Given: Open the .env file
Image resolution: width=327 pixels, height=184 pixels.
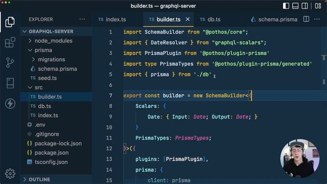Looking at the screenshot, I should tap(56, 125).
